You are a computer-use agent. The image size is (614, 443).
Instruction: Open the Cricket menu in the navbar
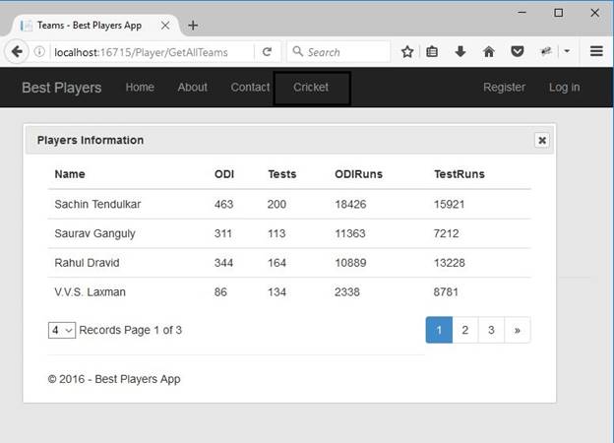click(311, 88)
